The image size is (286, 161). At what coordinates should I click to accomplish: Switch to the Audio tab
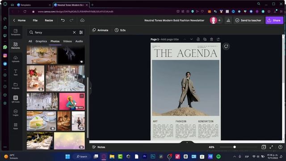(x=79, y=41)
